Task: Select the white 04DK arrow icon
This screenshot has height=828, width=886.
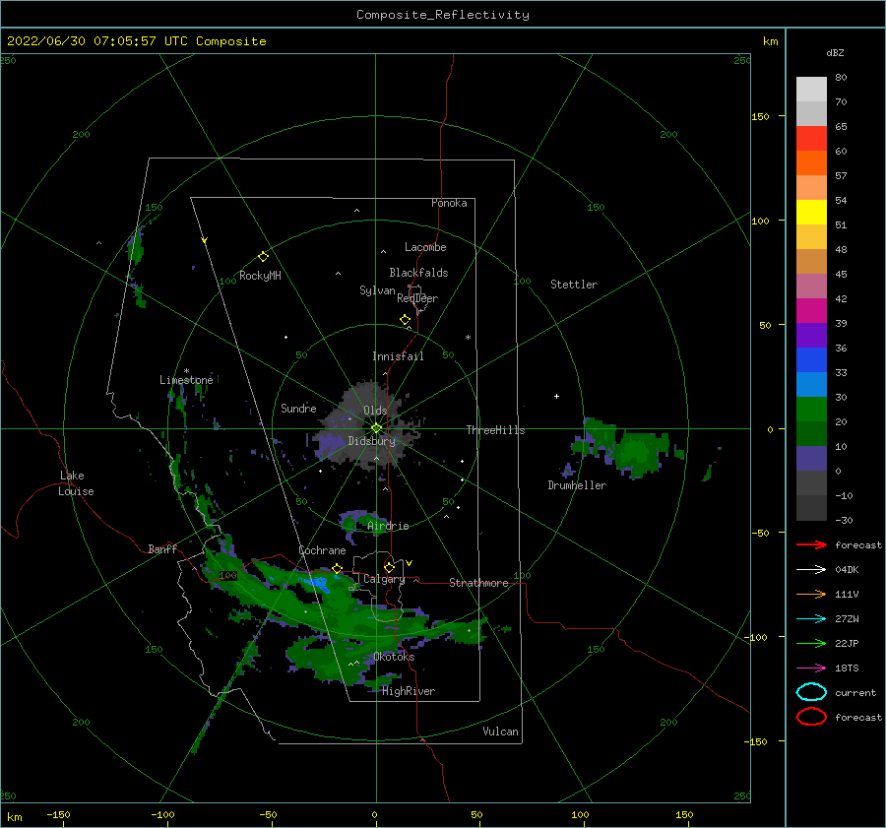Action: [x=811, y=569]
